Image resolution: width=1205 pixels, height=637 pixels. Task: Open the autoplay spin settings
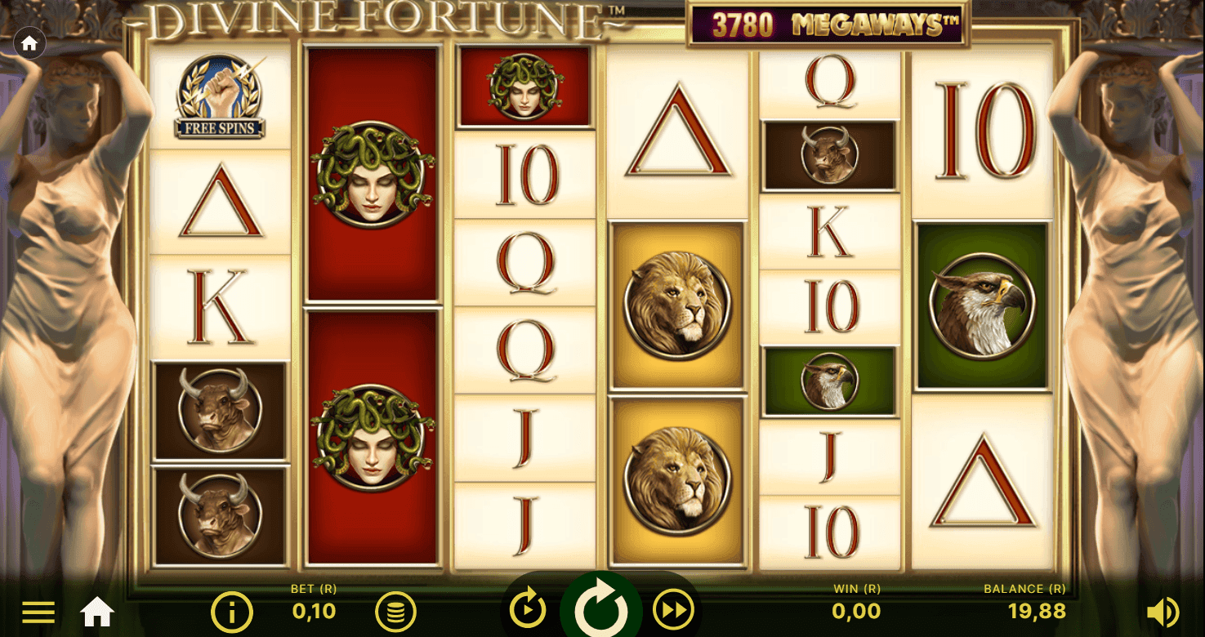coord(528,609)
